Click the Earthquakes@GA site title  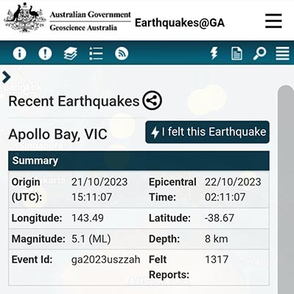click(180, 23)
